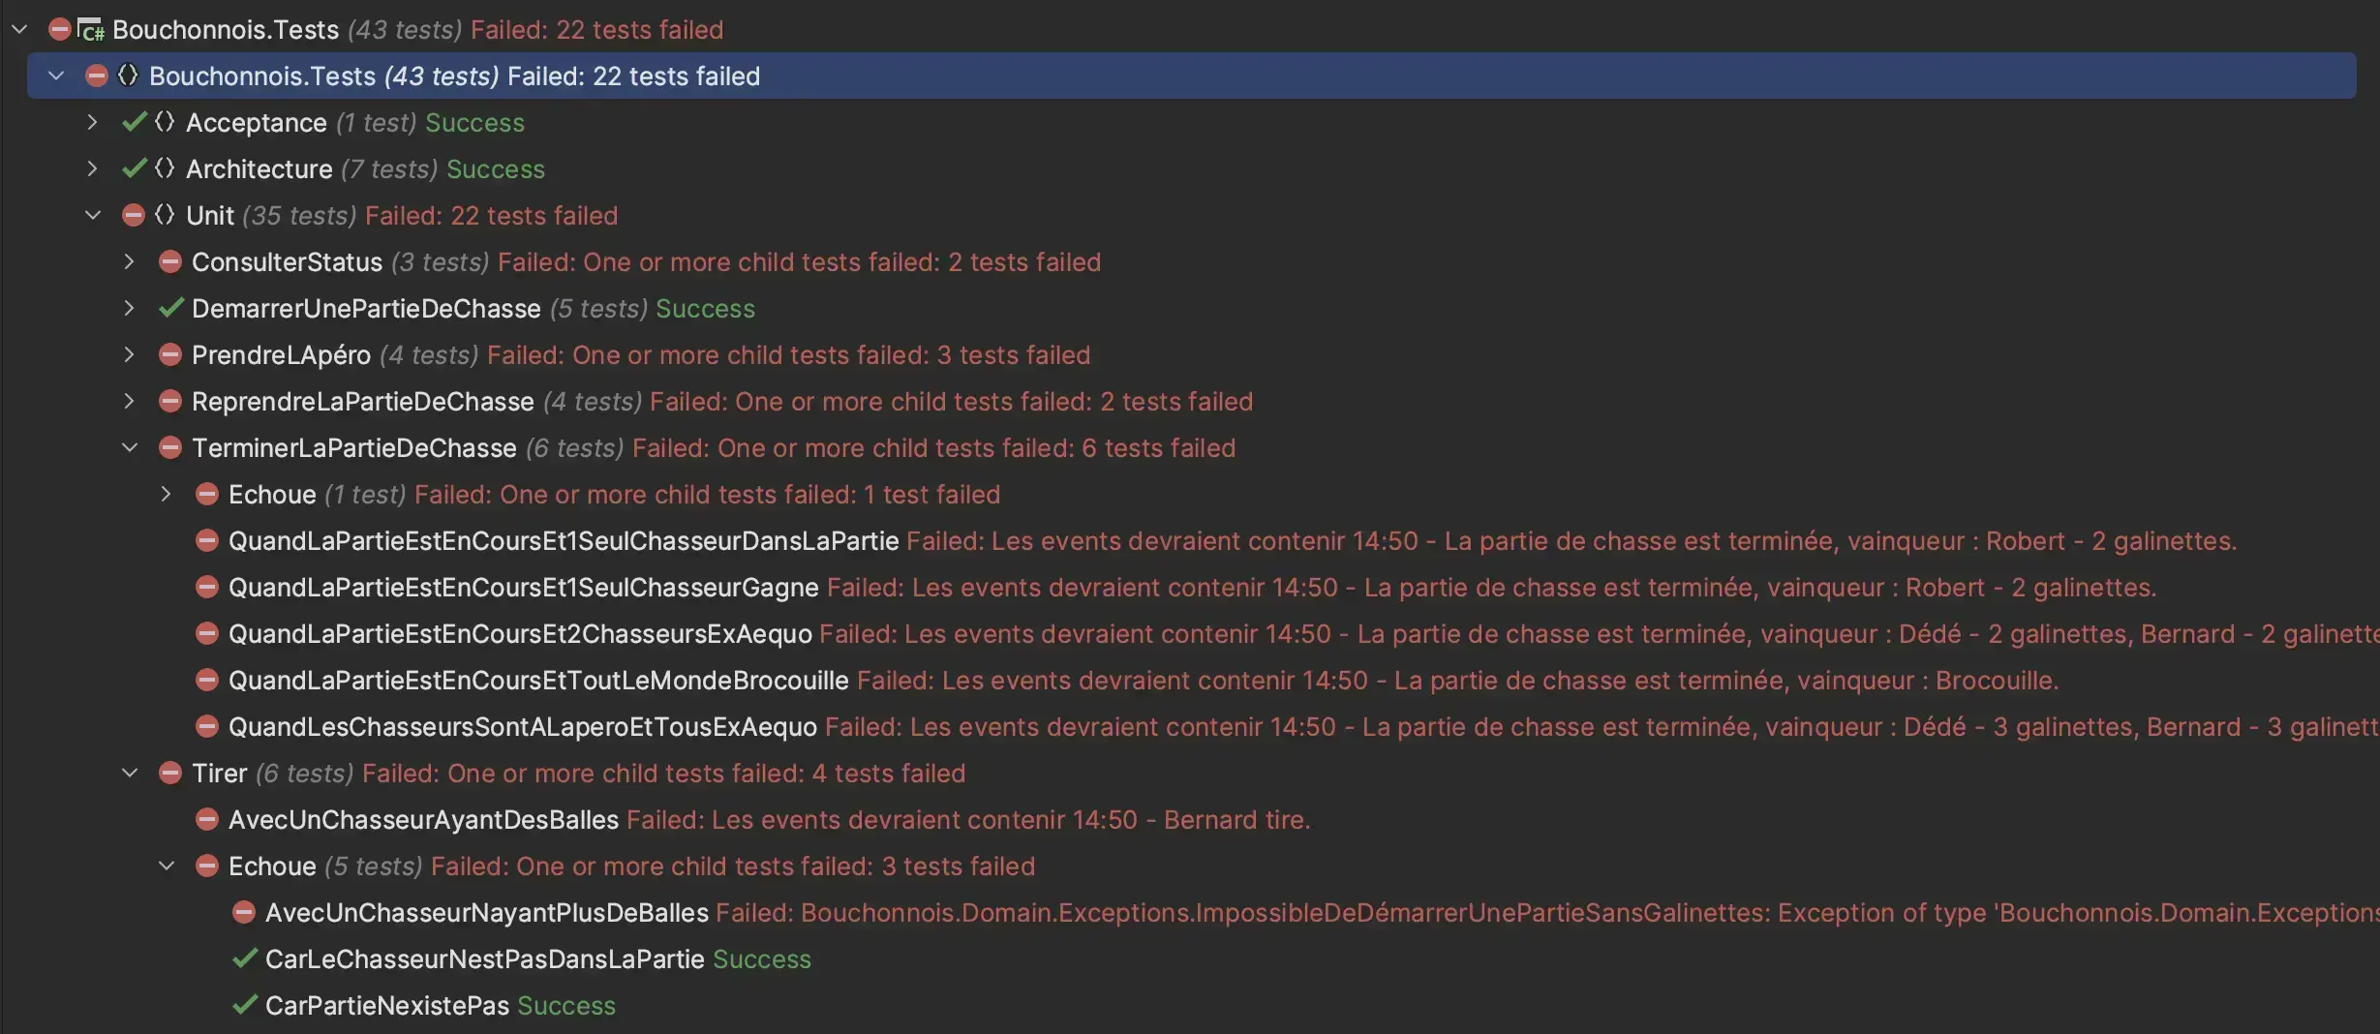This screenshot has width=2380, height=1034.
Task: Click the failed status icon beside PrendreLApéro
Action: coord(170,354)
